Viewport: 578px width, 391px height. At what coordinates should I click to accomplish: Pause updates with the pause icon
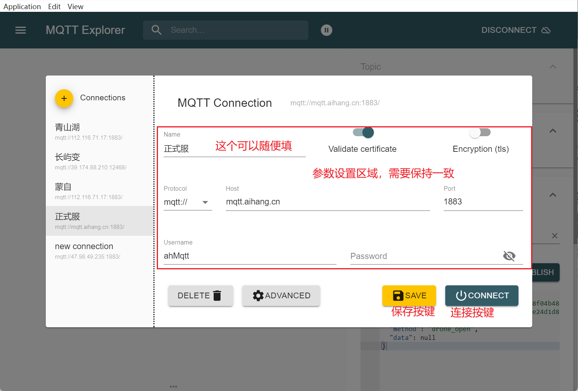pyautogui.click(x=326, y=30)
